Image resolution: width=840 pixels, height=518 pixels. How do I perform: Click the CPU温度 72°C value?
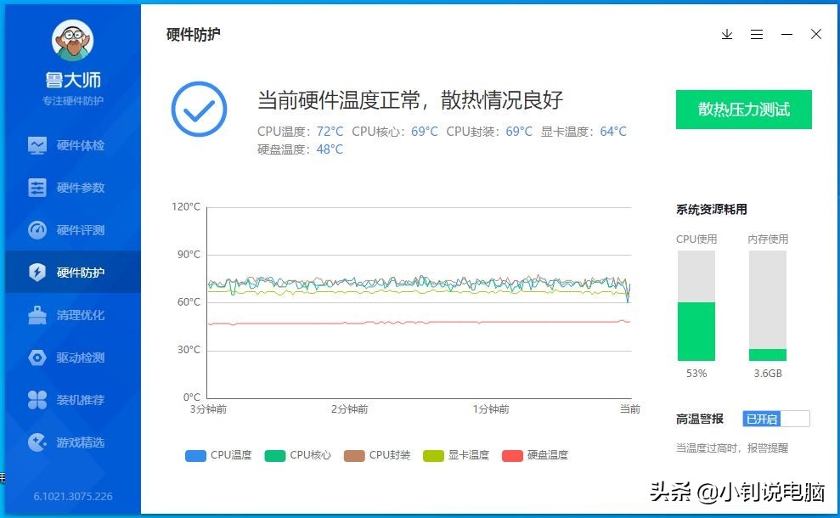[x=330, y=132]
